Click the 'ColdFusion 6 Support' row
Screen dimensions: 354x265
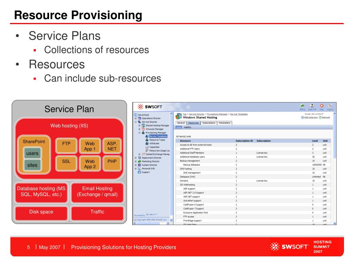coord(253,205)
